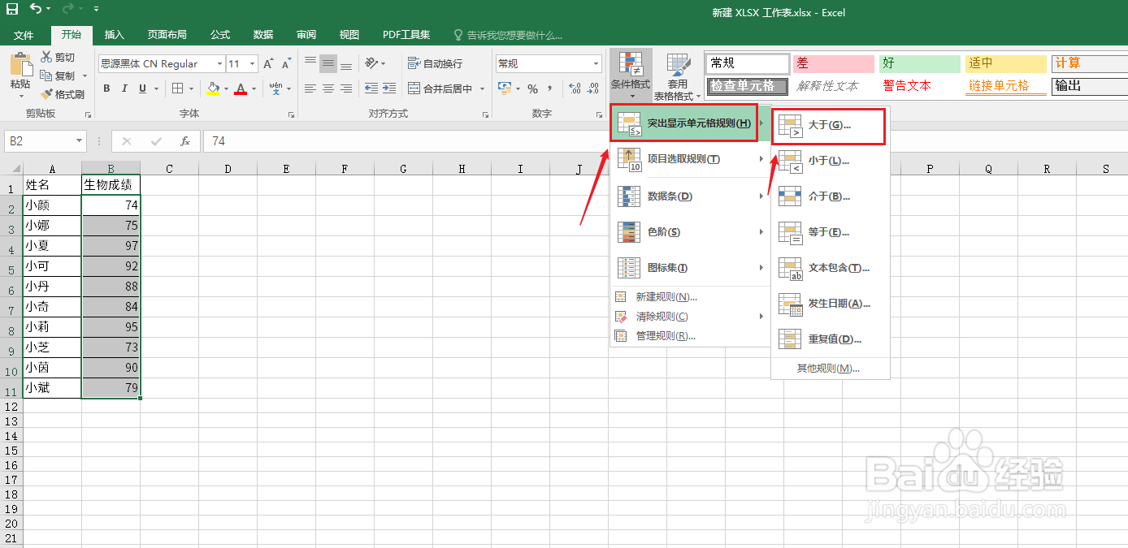1128x548 pixels.
Task: Click the Save icon in title bar
Action: [12, 9]
